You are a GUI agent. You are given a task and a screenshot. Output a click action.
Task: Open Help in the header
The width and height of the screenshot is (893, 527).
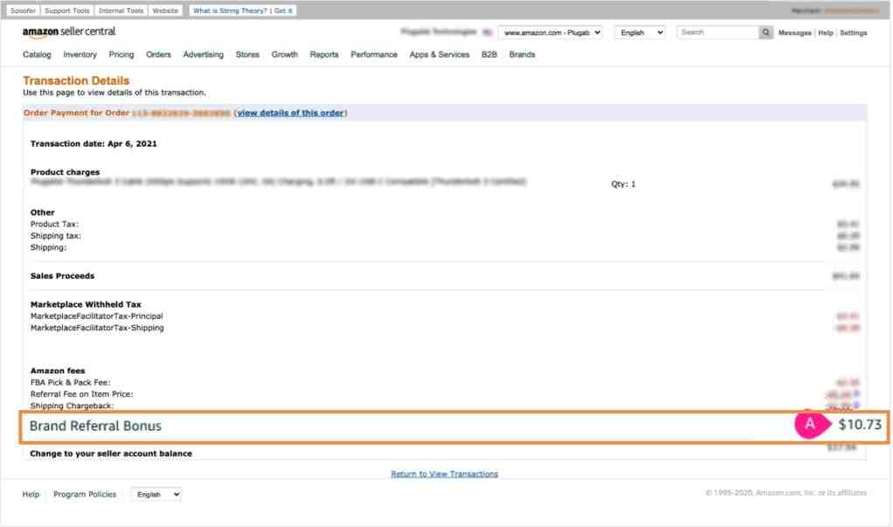pyautogui.click(x=825, y=33)
